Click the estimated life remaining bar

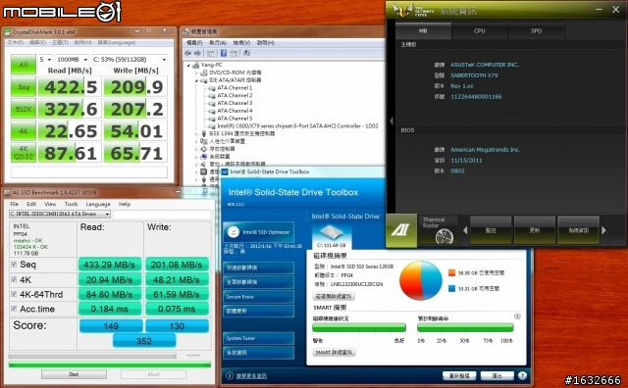(x=465, y=327)
